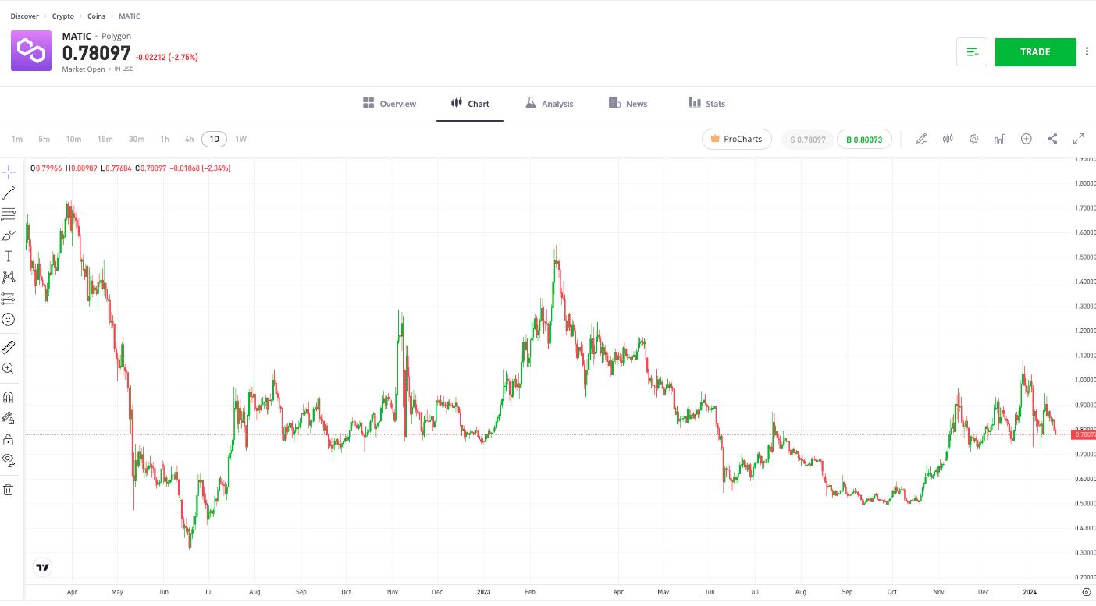Image resolution: width=1096 pixels, height=606 pixels.
Task: Toggle magnet mode snapping
Action: 9,397
